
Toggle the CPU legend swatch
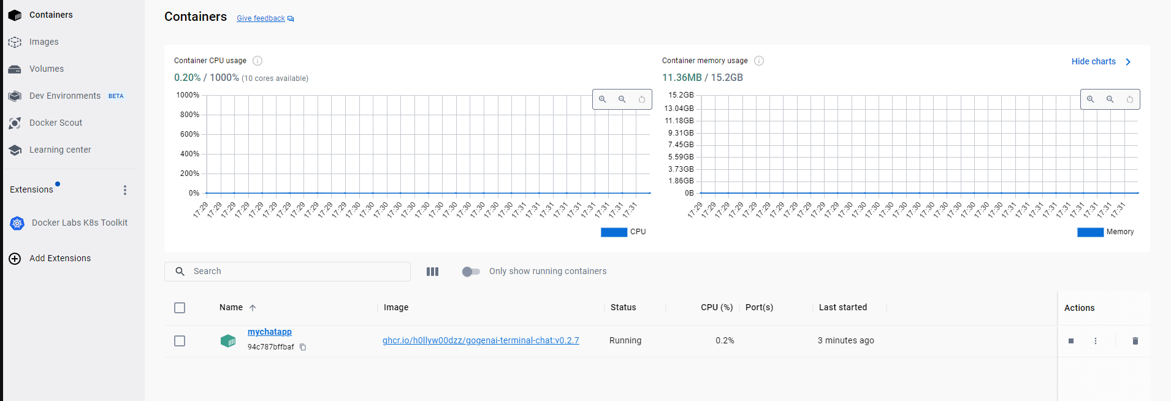click(x=614, y=232)
